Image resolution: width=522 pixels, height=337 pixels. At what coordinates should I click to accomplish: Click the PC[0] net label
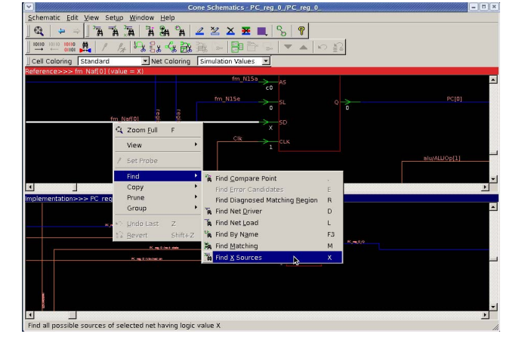pyautogui.click(x=454, y=99)
